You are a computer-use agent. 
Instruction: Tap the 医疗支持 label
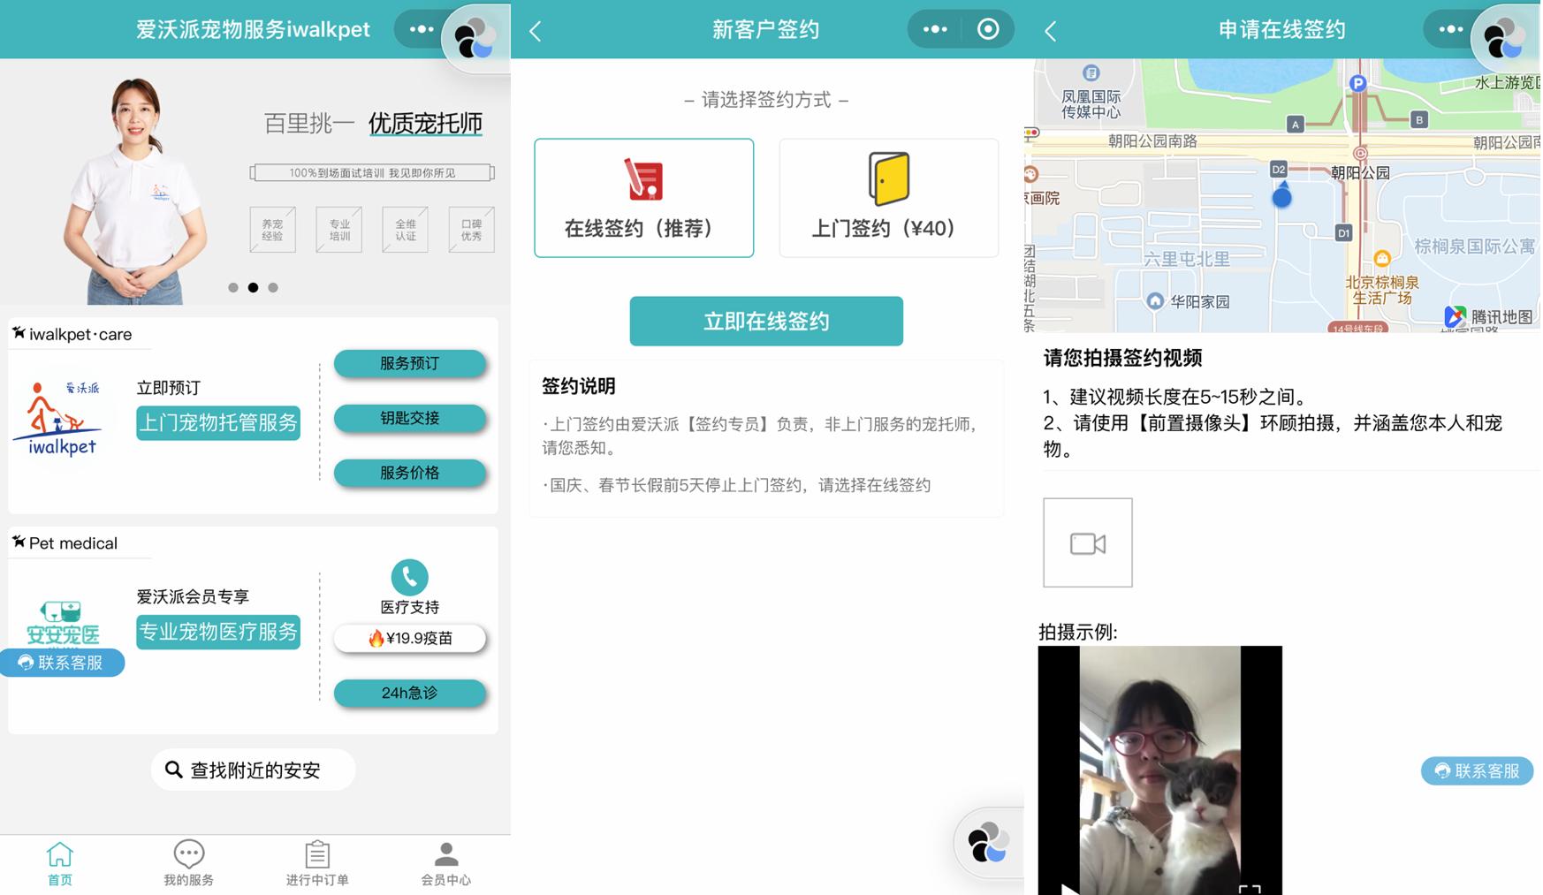tap(409, 607)
